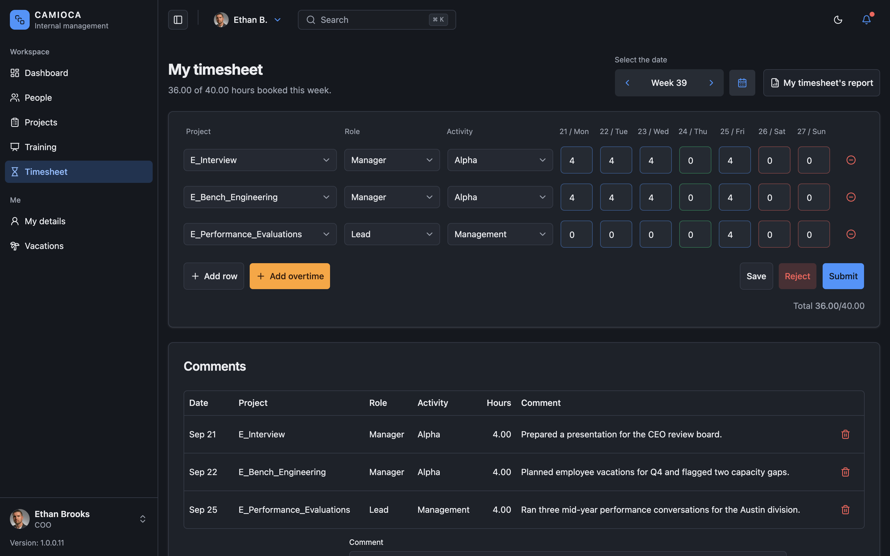Go to People in sidebar

[x=79, y=97]
